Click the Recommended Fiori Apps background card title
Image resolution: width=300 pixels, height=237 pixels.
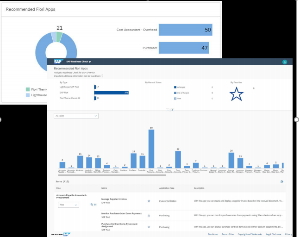(x=31, y=9)
